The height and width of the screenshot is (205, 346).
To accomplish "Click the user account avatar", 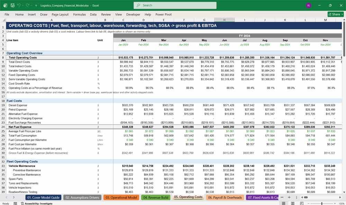I will click(309, 5).
